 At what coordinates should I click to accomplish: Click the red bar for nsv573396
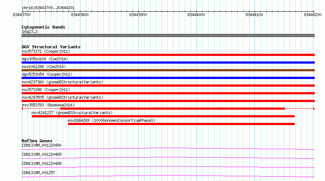point(168,93)
